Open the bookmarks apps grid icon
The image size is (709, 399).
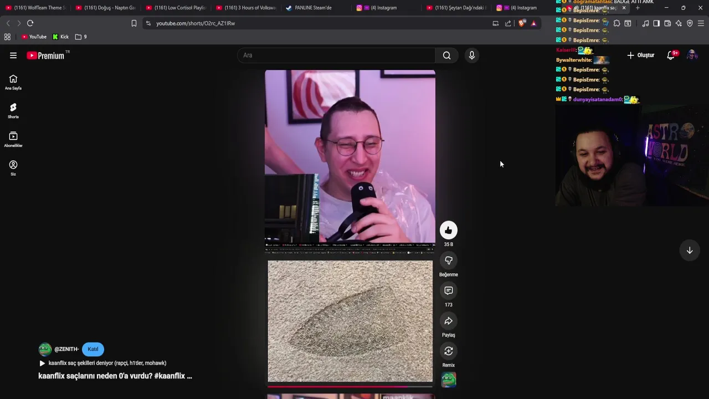(x=7, y=37)
